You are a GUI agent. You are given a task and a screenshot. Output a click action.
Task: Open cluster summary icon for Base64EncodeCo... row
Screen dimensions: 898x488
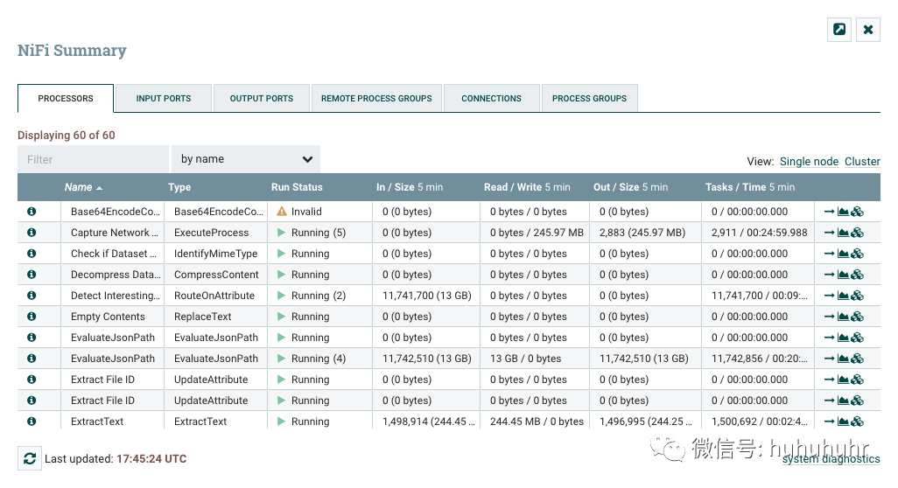point(858,212)
